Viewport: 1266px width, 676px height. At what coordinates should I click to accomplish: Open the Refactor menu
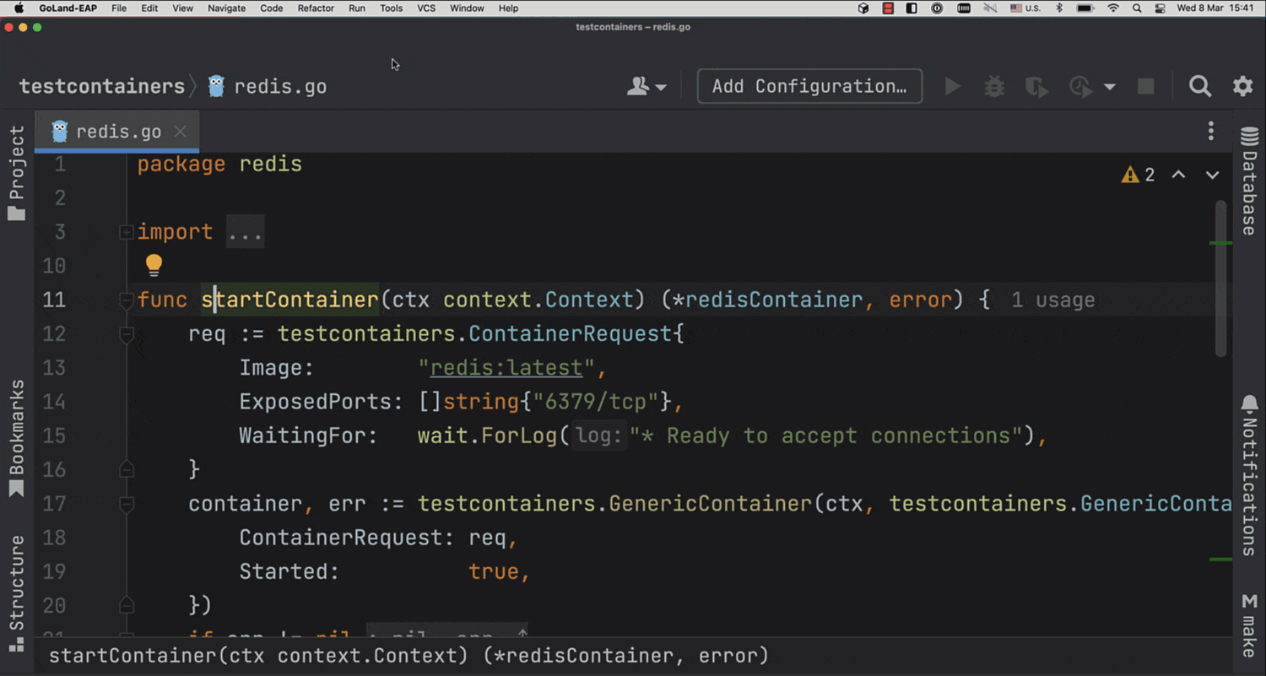coord(316,8)
